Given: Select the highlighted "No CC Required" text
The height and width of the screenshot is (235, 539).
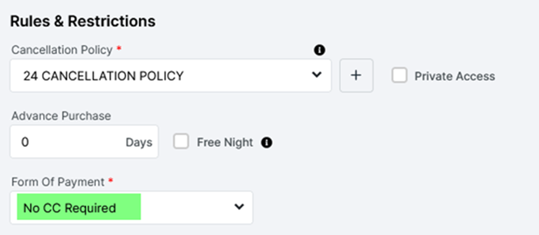Looking at the screenshot, I should pos(70,208).
